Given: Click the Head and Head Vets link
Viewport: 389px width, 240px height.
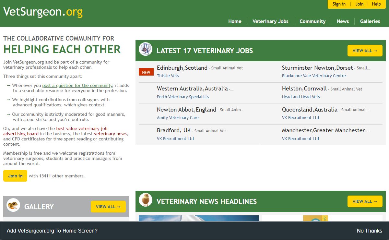Looking at the screenshot, I should click(301, 97).
